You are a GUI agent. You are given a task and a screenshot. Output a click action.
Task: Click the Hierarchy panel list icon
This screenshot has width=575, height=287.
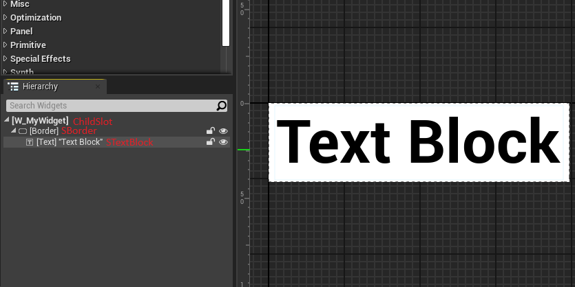click(13, 87)
